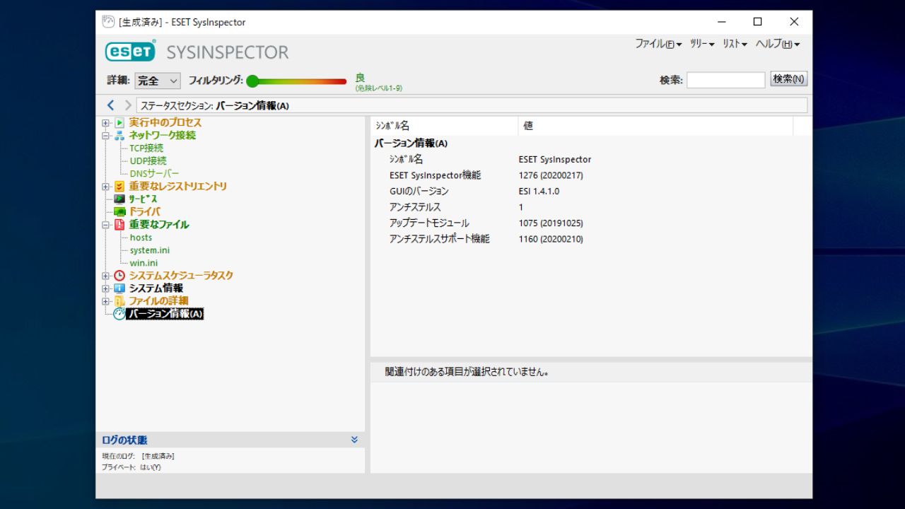Select the ドライバ tree item label
Viewport: 905px width, 509px height.
[144, 212]
